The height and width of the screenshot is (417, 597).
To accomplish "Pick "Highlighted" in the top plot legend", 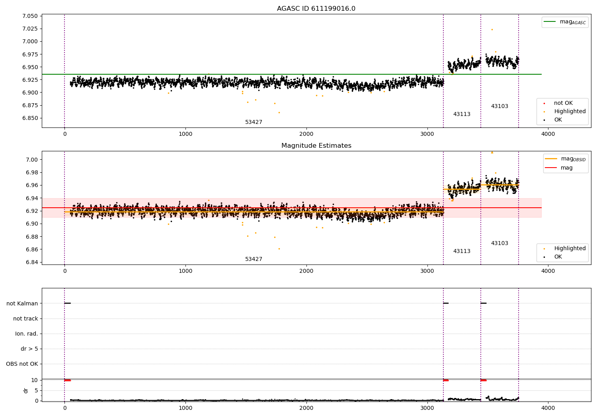I will [x=570, y=112].
